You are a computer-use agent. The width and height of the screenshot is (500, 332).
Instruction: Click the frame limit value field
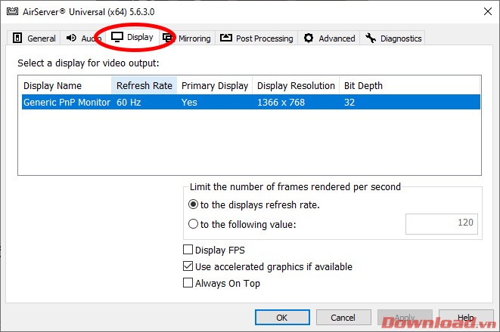click(442, 224)
